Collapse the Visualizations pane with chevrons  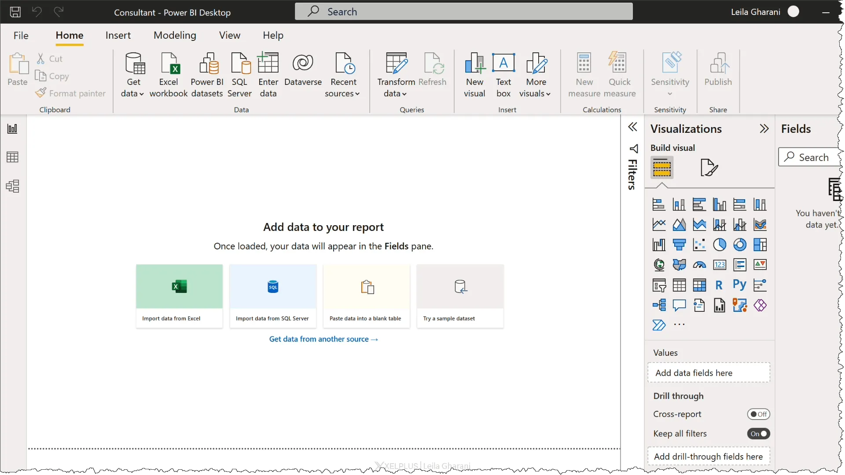[x=764, y=128]
